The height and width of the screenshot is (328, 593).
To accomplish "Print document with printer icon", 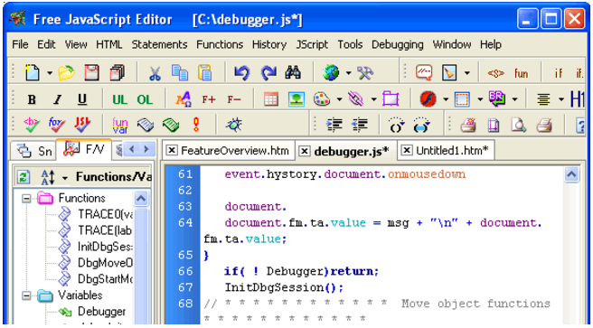I will (544, 125).
